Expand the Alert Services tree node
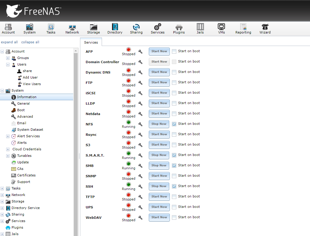The width and height of the screenshot is (310, 236). (x=8, y=136)
